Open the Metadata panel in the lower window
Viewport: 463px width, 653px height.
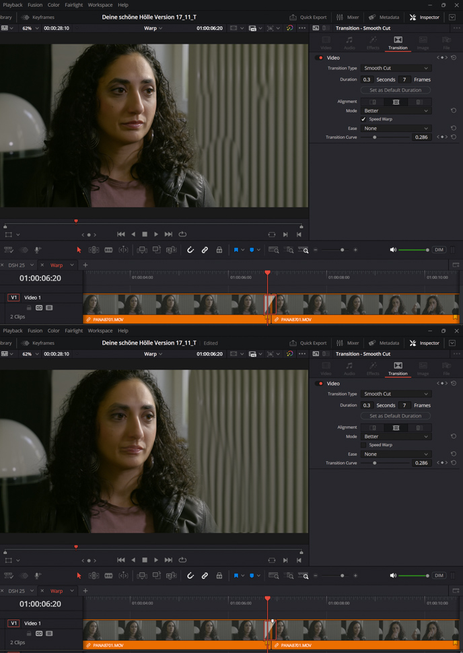point(384,343)
